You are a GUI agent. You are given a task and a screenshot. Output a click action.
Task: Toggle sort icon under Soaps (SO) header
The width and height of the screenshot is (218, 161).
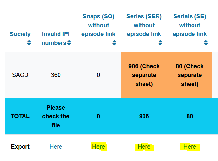114,43
